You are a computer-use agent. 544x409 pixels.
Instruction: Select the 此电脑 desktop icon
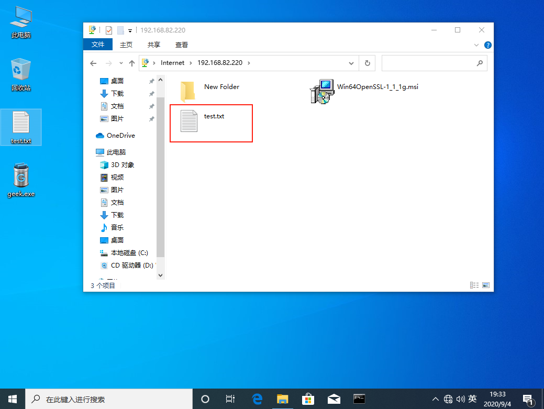click(21, 22)
